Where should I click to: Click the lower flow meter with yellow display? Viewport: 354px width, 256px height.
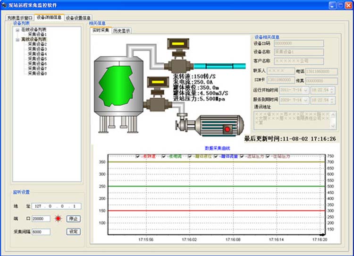(x=158, y=94)
